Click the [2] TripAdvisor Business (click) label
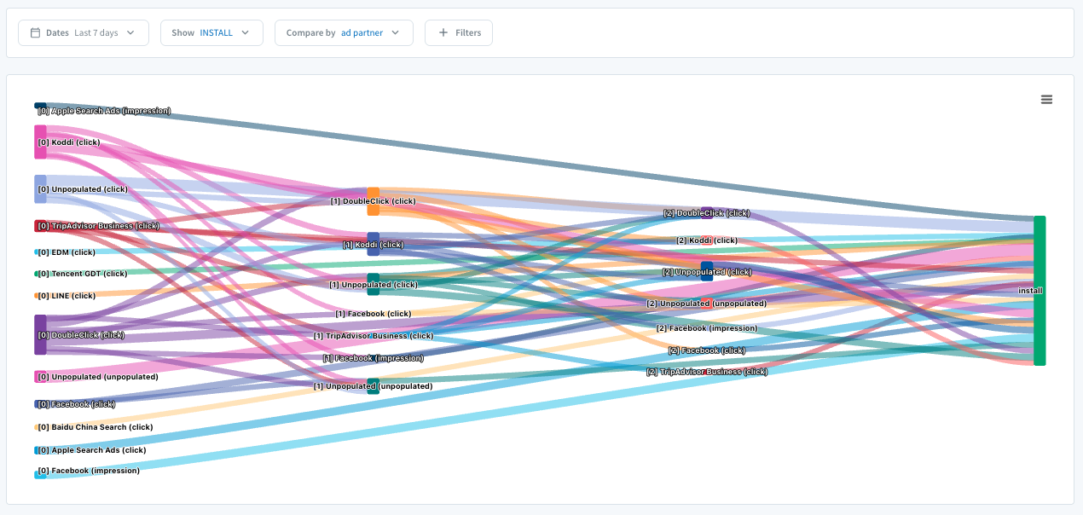The image size is (1083, 515). (707, 372)
